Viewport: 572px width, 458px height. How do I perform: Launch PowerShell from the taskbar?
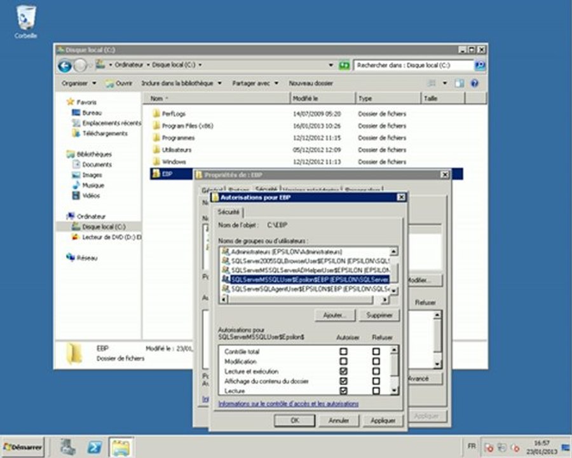tap(95, 447)
